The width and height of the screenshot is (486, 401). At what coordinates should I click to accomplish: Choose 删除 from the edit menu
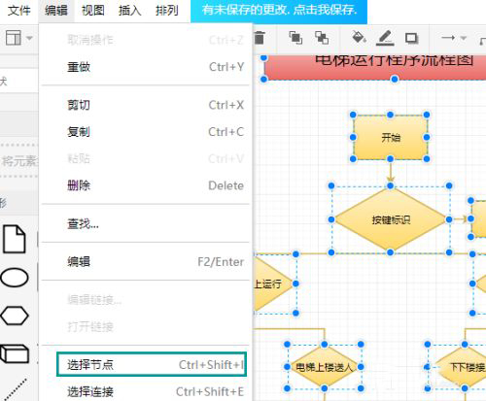[146, 185]
